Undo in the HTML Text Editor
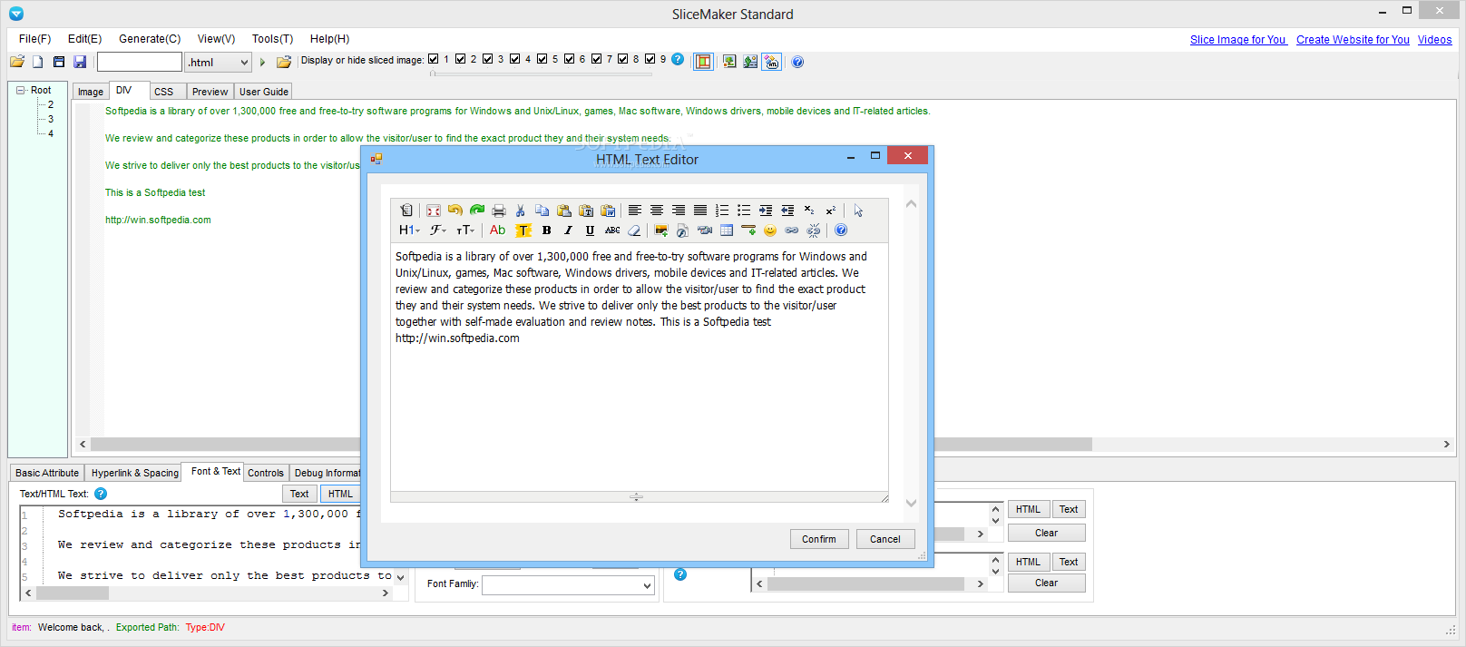 click(x=455, y=211)
